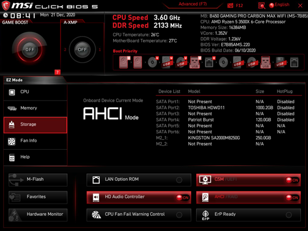Click the 1000.2GB size value
This screenshot has width=308, height=231.
coord(264,108)
